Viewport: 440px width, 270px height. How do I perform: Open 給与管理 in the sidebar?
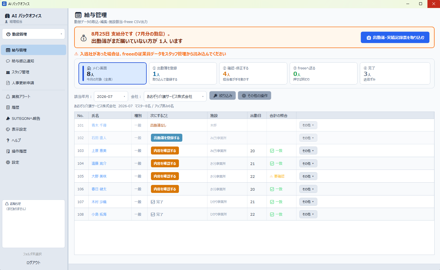click(34, 50)
